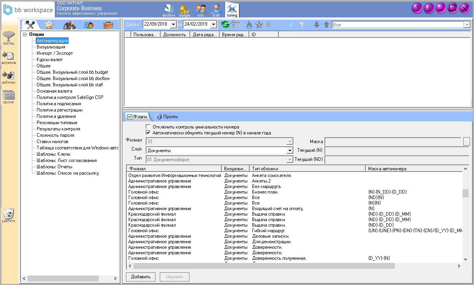Screen dimensions: 474x285
Task: Click the browse button next to Маска
Action: pyautogui.click(x=467, y=142)
